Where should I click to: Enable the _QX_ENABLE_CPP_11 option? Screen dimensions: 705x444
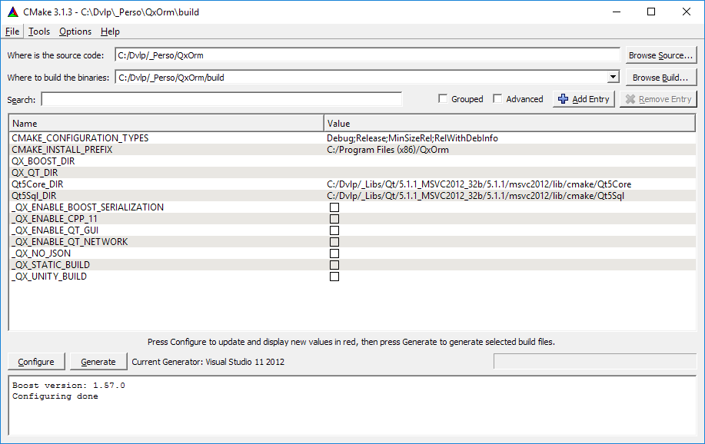334,218
